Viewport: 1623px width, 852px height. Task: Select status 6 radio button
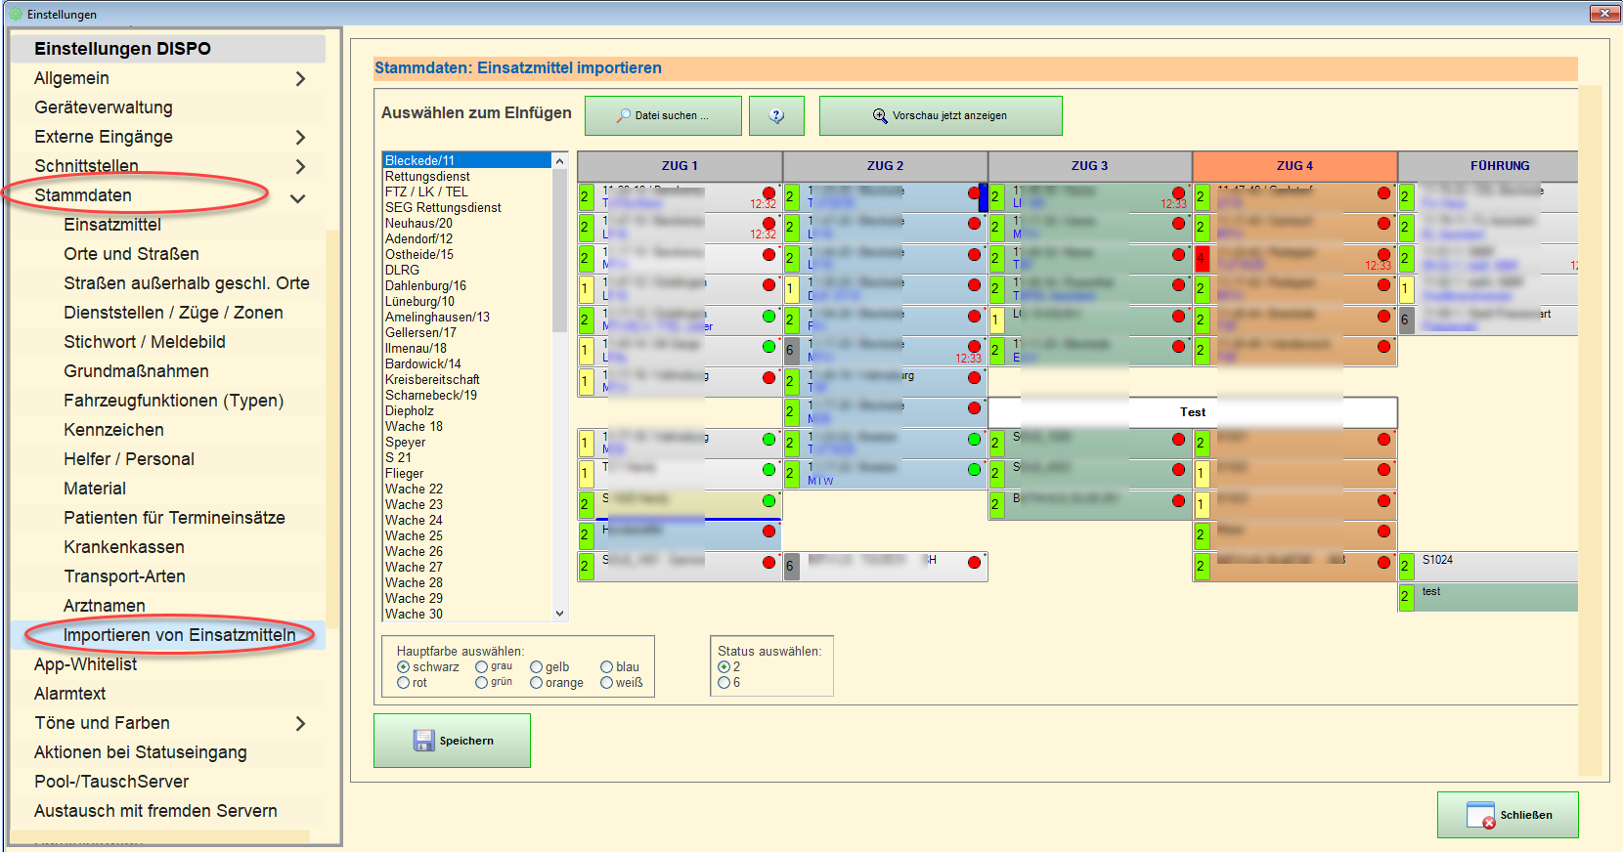724,683
